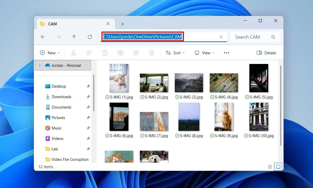The width and height of the screenshot is (313, 188).
Task: Cut the selection using the scissors icon
Action: (x=74, y=53)
